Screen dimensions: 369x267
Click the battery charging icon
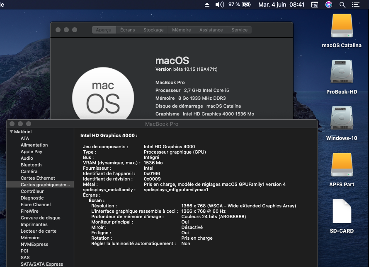tap(246, 5)
